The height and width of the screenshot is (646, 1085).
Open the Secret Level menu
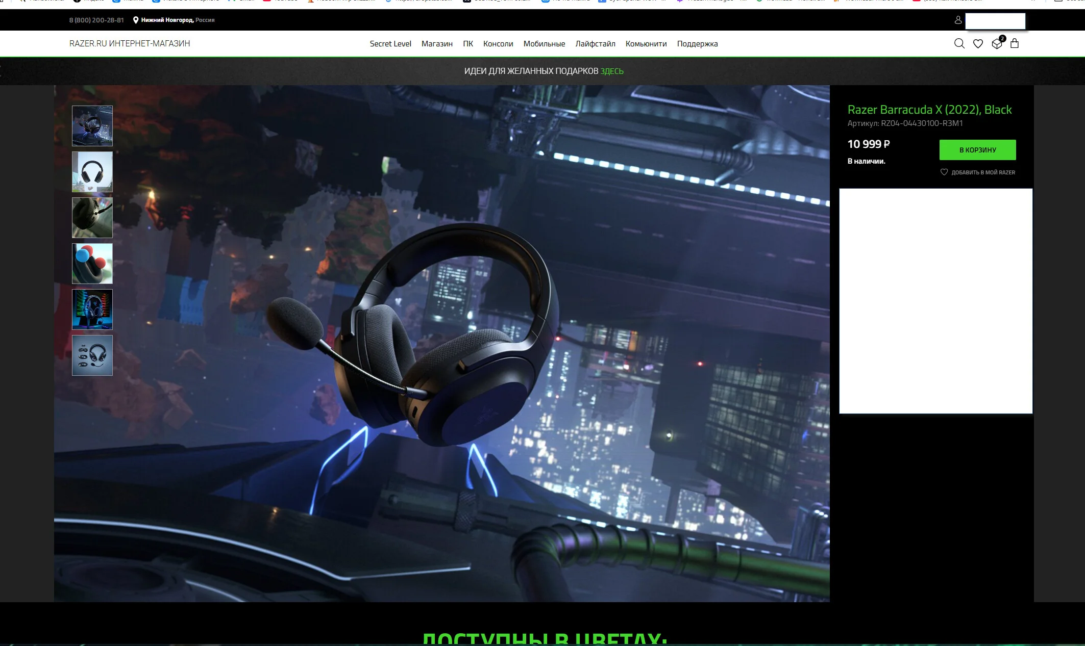point(390,44)
